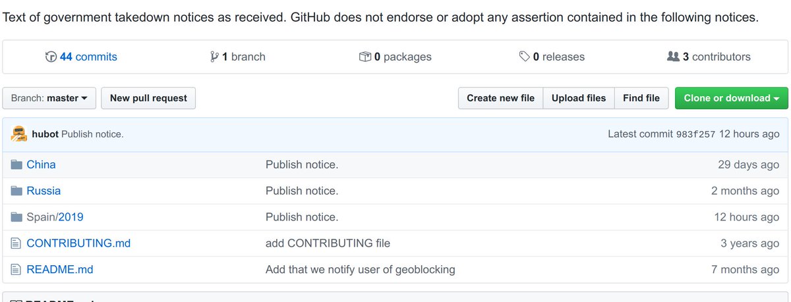791x302 pixels.
Task: Click the China folder icon
Action: [x=17, y=164]
